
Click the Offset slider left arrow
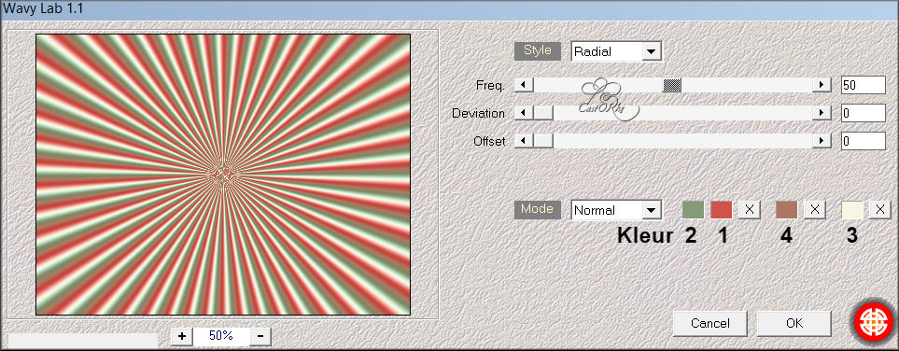pos(524,141)
